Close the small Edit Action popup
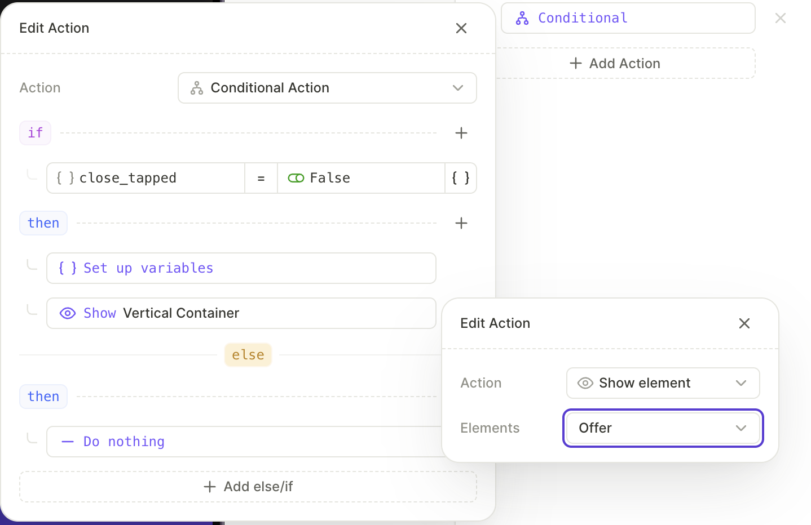The width and height of the screenshot is (811, 525). (x=744, y=323)
